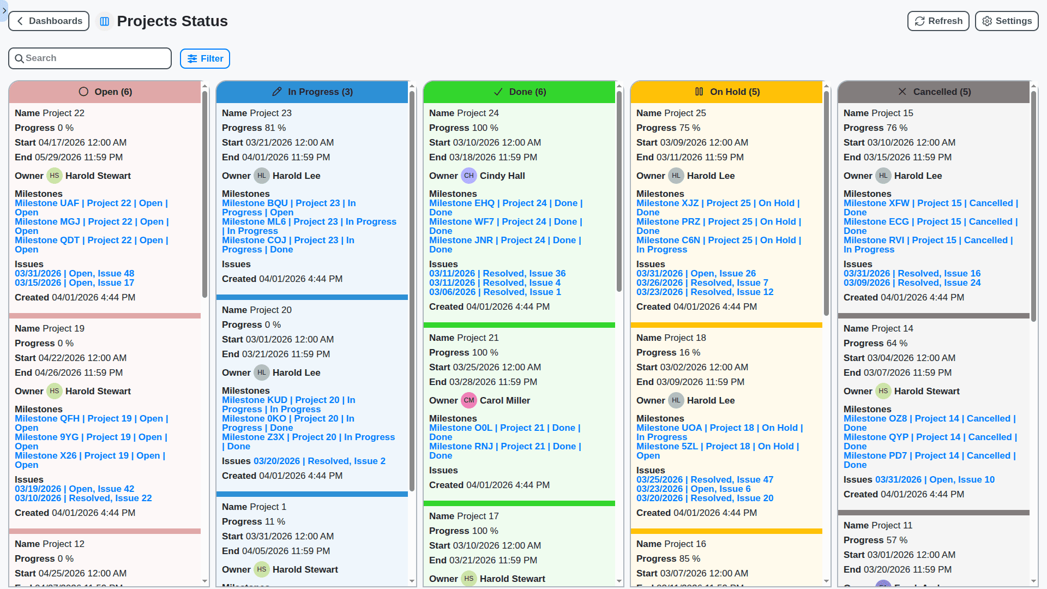Click Carol Miller's CM avatar on Project 21

(x=468, y=400)
